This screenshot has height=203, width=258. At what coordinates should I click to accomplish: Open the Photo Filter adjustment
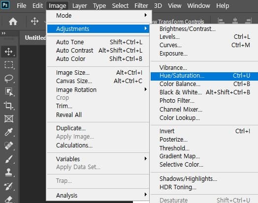(204, 100)
